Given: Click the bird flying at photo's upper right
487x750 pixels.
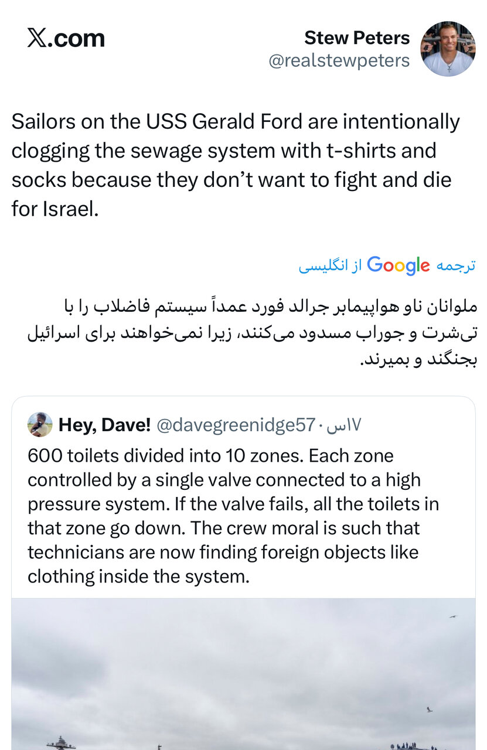Looking at the screenshot, I should click(452, 616).
